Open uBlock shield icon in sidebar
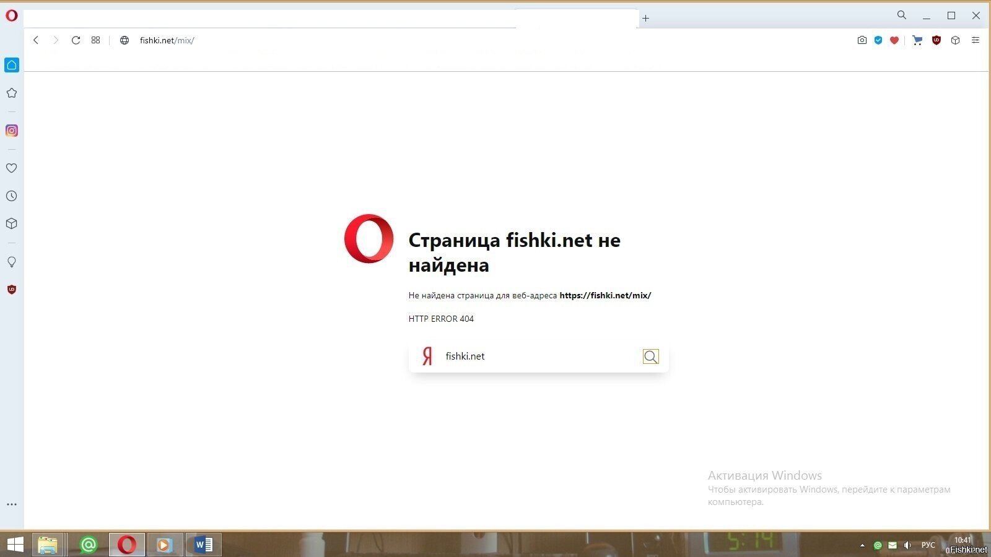Screen dimensions: 991x557 click(12, 289)
